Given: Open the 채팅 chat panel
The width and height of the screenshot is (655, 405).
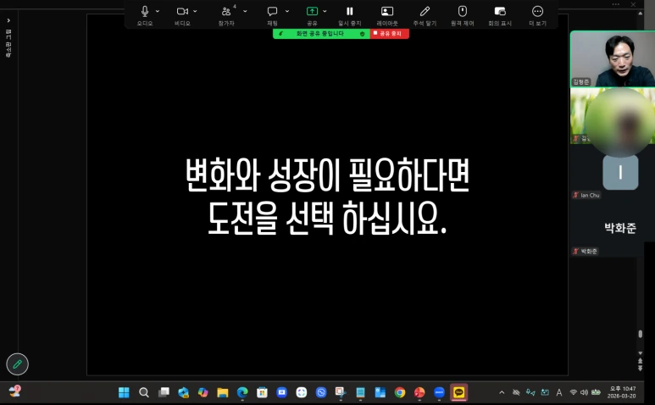Looking at the screenshot, I should point(272,15).
